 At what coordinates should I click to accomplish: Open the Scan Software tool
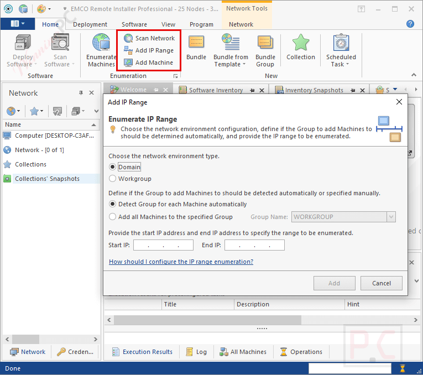click(60, 50)
